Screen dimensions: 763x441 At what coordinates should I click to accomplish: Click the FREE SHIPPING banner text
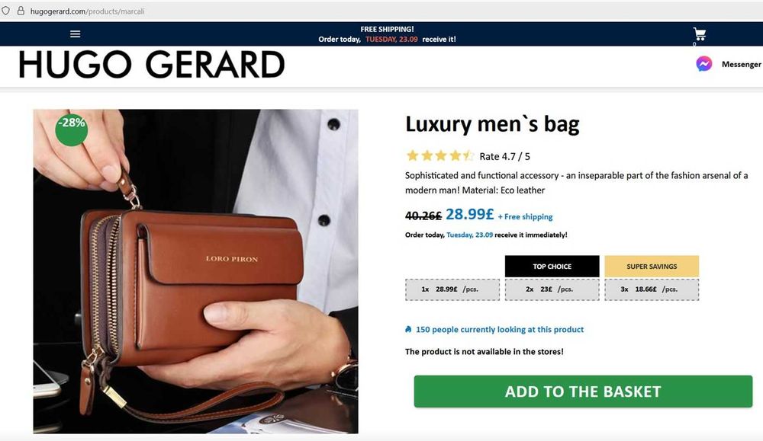(x=388, y=29)
